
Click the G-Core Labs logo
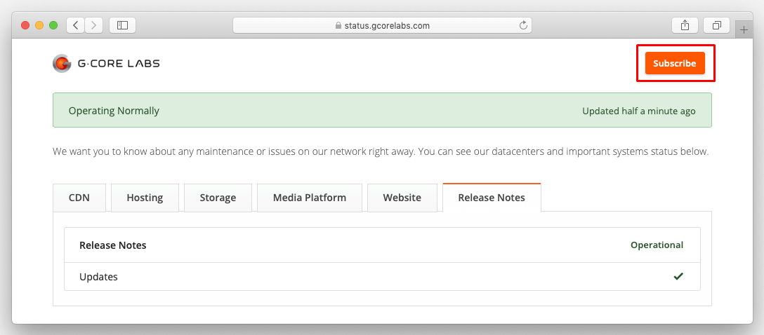106,63
